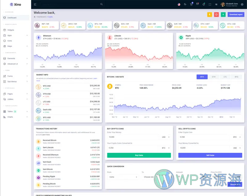Open the shopping cart icon
Viewport: 247px width, 196px height.
(191, 4)
